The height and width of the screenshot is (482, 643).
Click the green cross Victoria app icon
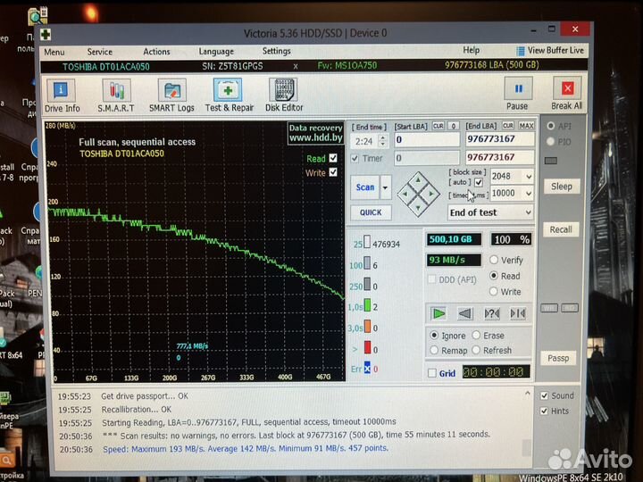click(46, 35)
